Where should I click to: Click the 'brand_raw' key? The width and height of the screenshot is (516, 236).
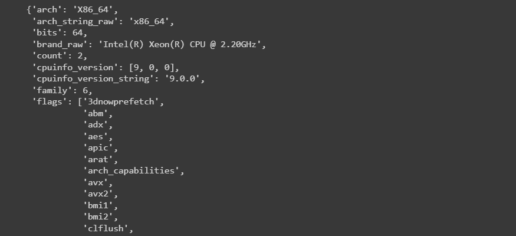pyautogui.click(x=57, y=44)
